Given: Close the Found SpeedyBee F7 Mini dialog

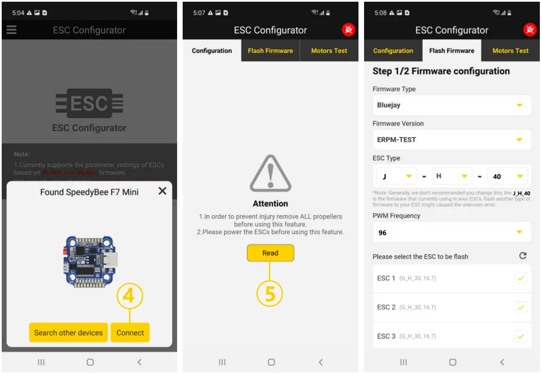Looking at the screenshot, I should (x=162, y=191).
